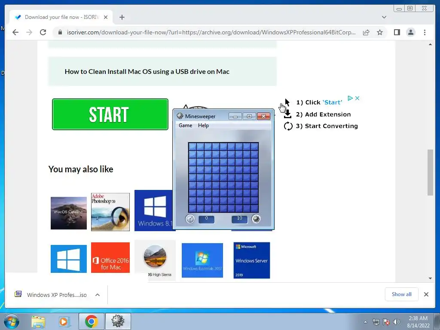Switch to Chrome on the taskbar
This screenshot has height=330, width=440.
(x=91, y=321)
